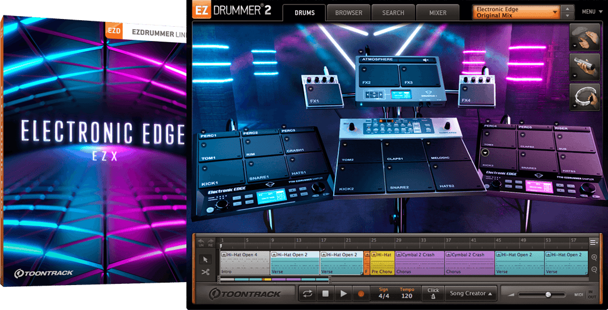Toggle the loop playback button
Screen dimensions: 608x310
click(x=308, y=294)
